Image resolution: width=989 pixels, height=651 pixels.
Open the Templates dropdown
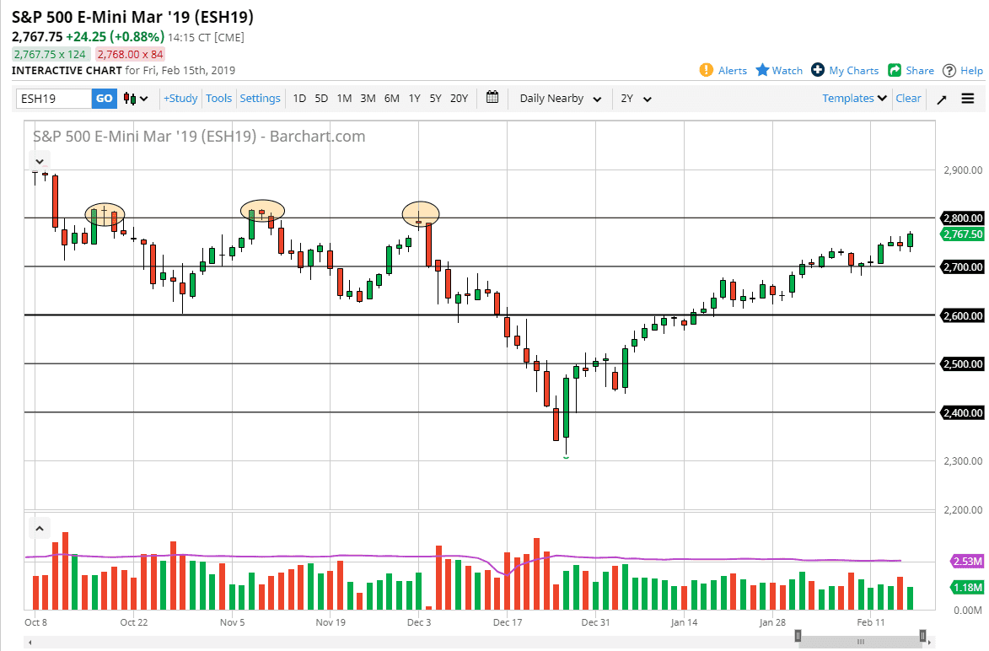point(853,99)
